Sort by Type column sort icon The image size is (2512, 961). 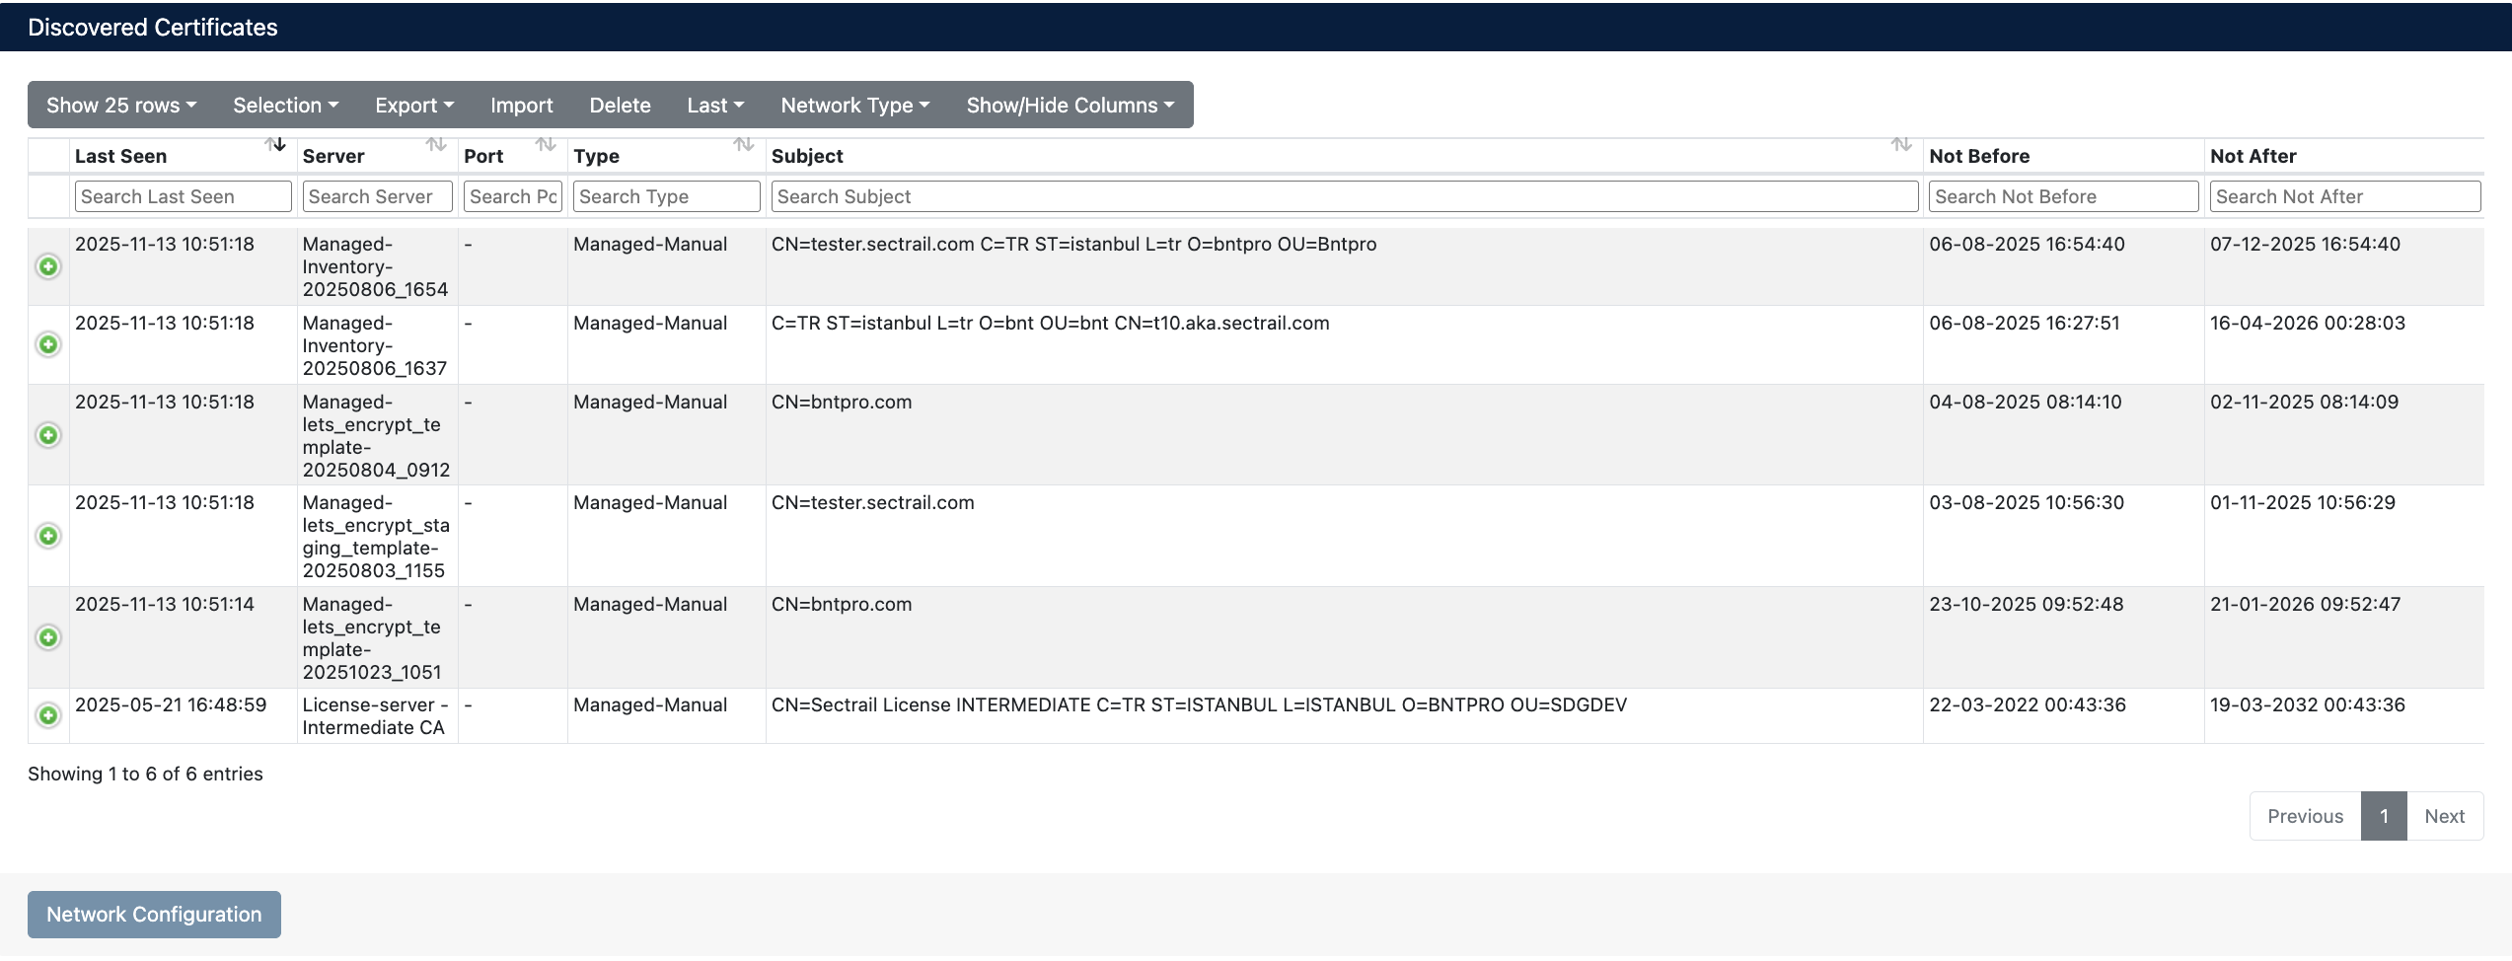[x=743, y=145]
